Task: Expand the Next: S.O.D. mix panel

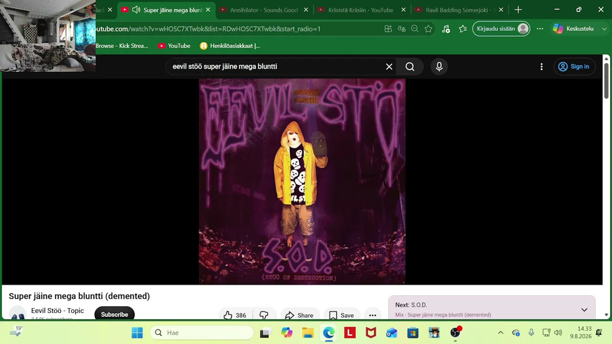Action: coord(584,310)
